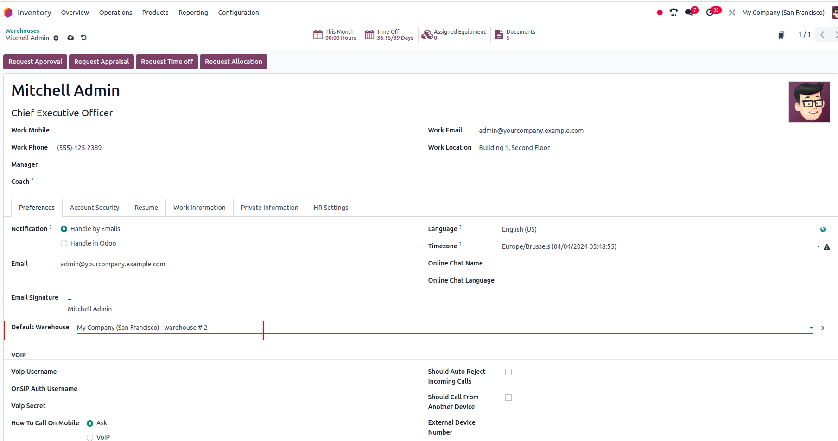
Task: Expand the Default Warehouse dropdown arrow
Action: [x=811, y=328]
